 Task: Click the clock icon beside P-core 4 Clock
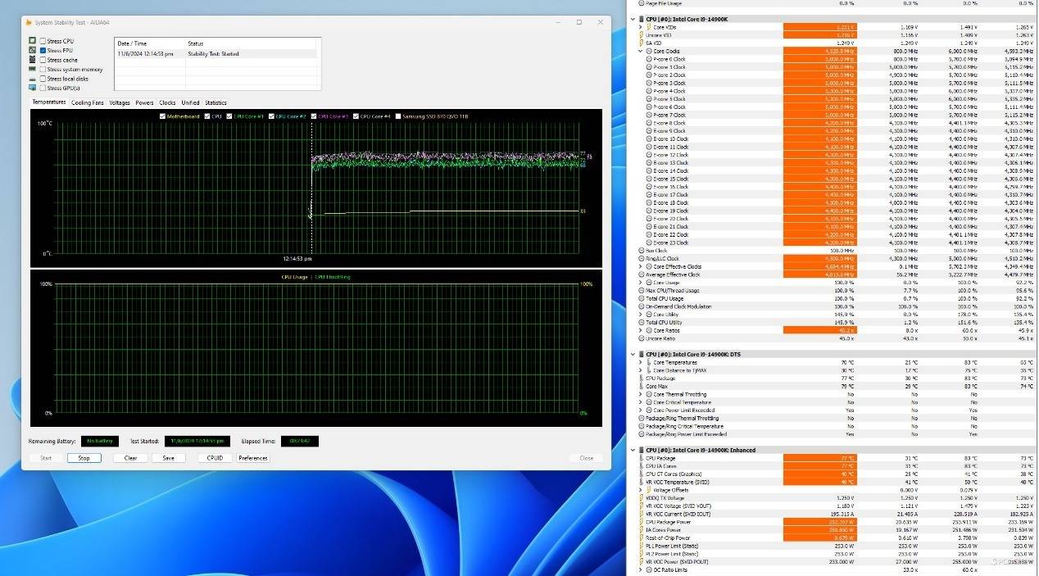tap(649, 91)
